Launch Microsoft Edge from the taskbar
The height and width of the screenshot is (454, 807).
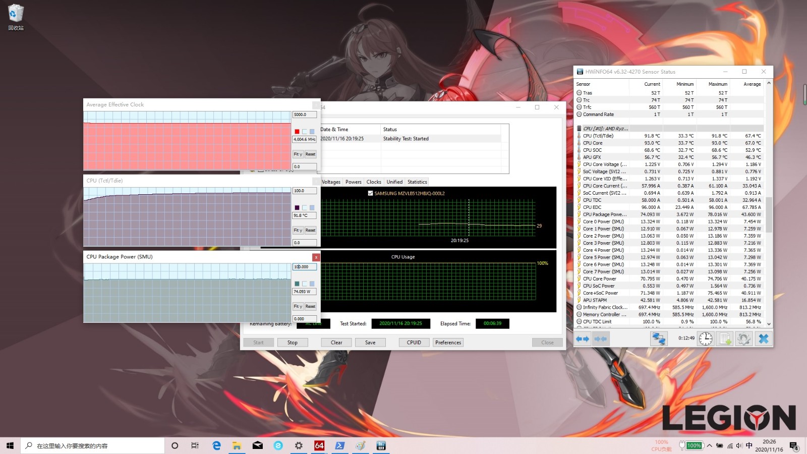pyautogui.click(x=216, y=445)
